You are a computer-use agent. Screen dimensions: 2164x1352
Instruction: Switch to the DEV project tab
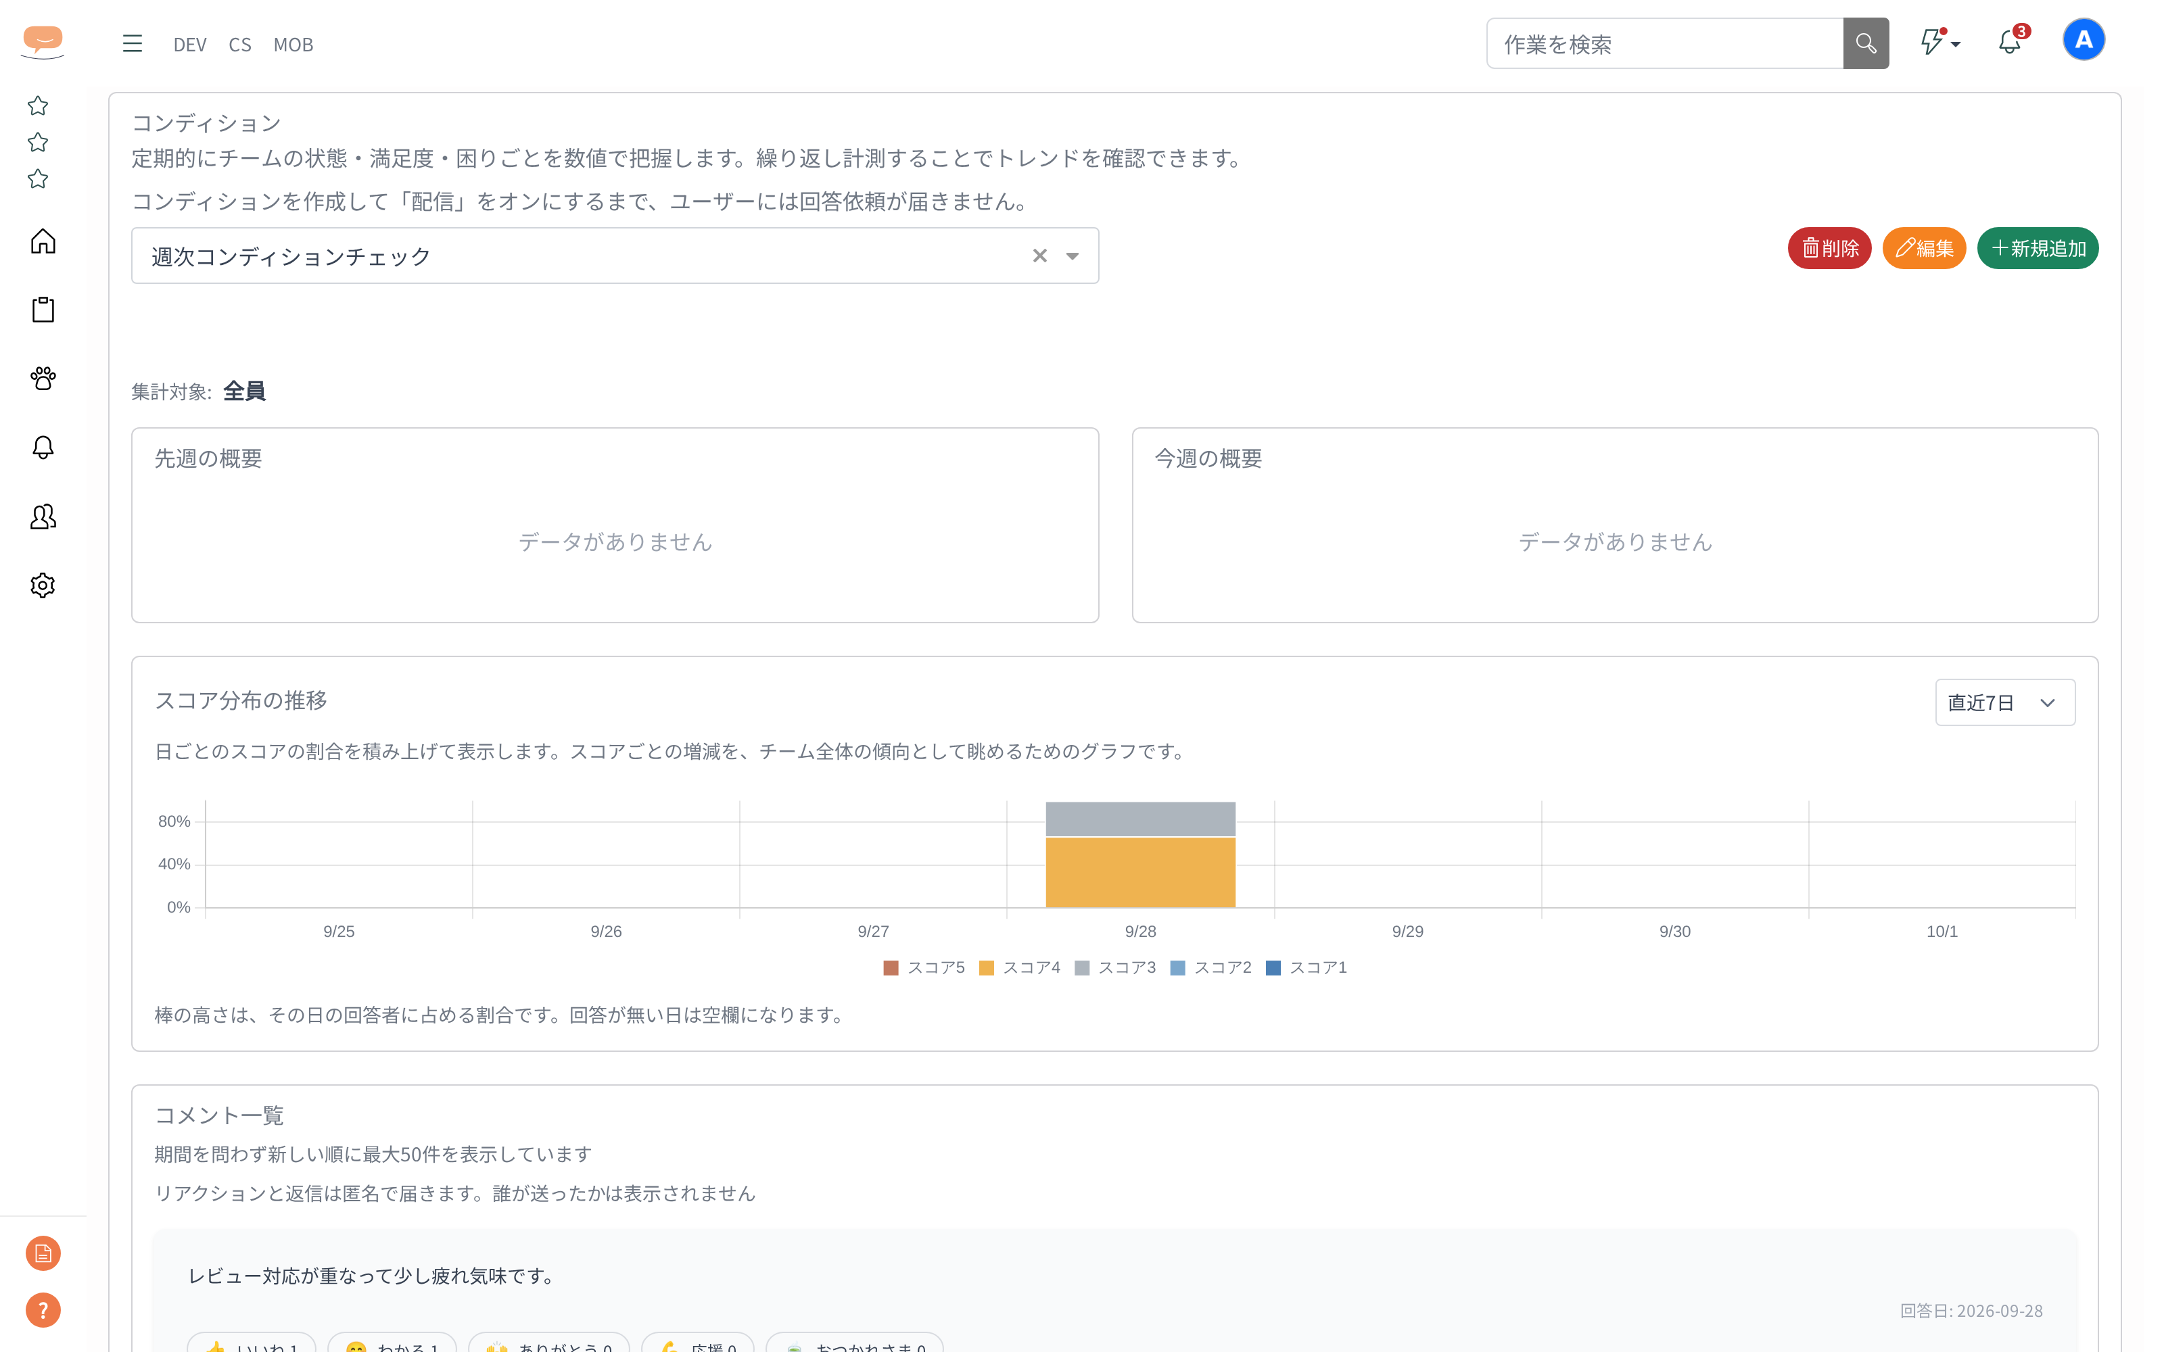tap(189, 45)
